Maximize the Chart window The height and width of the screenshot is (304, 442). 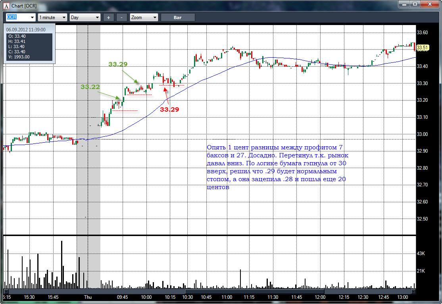click(x=415, y=4)
